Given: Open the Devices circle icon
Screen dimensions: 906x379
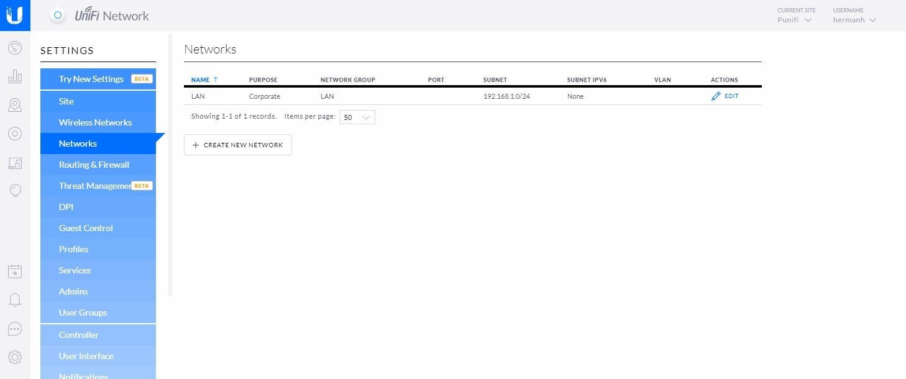Looking at the screenshot, I should point(15,134).
